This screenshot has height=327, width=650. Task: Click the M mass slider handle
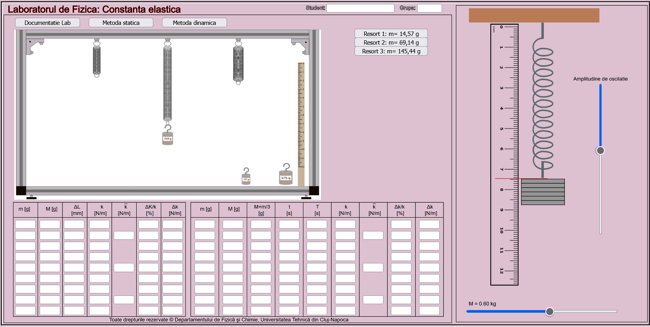point(549,312)
